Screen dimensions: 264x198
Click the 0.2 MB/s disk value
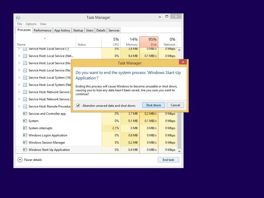click(x=151, y=114)
